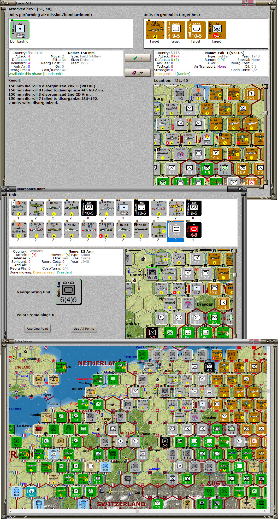
Task: Select the Walther Sub unit counter
Action: [19, 230]
